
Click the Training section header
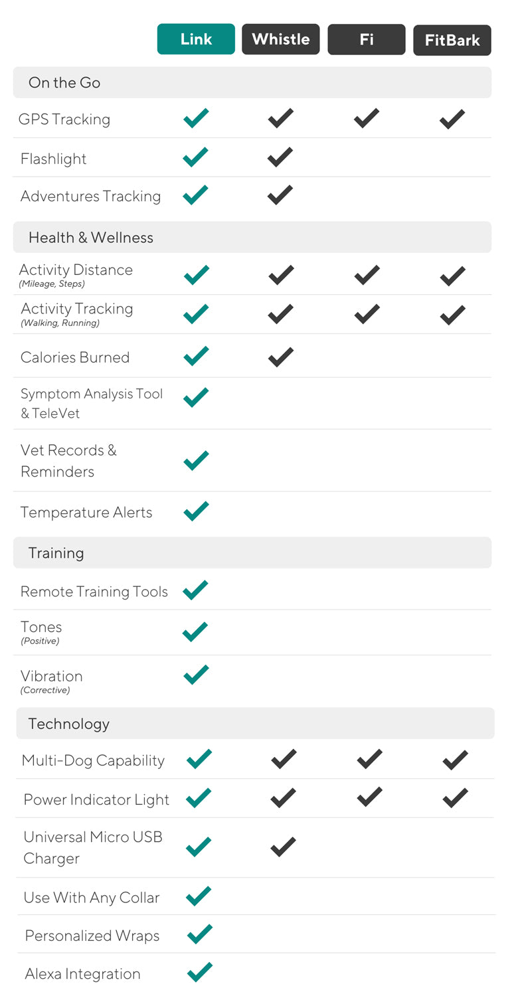tap(56, 552)
